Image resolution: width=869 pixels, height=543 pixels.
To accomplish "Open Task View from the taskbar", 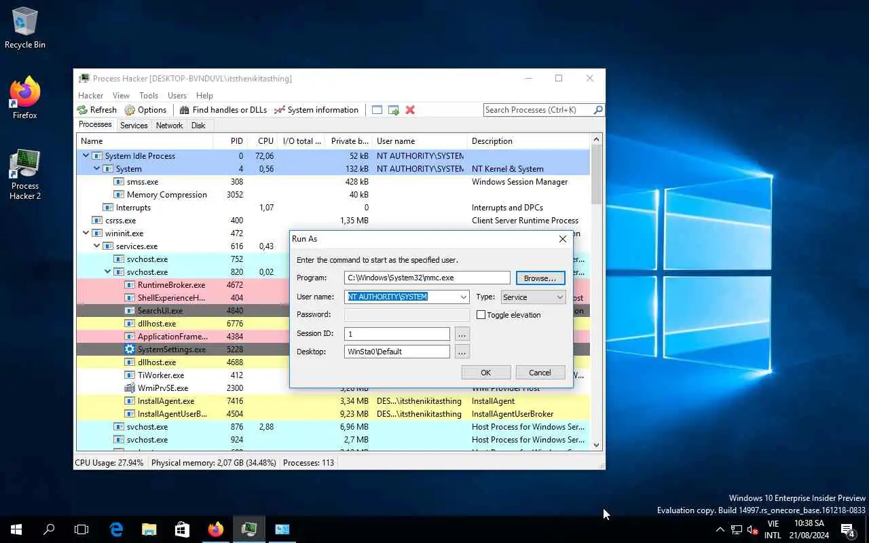I will coord(81,529).
